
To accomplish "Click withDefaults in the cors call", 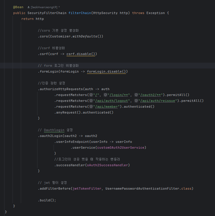I will point(85,36).
